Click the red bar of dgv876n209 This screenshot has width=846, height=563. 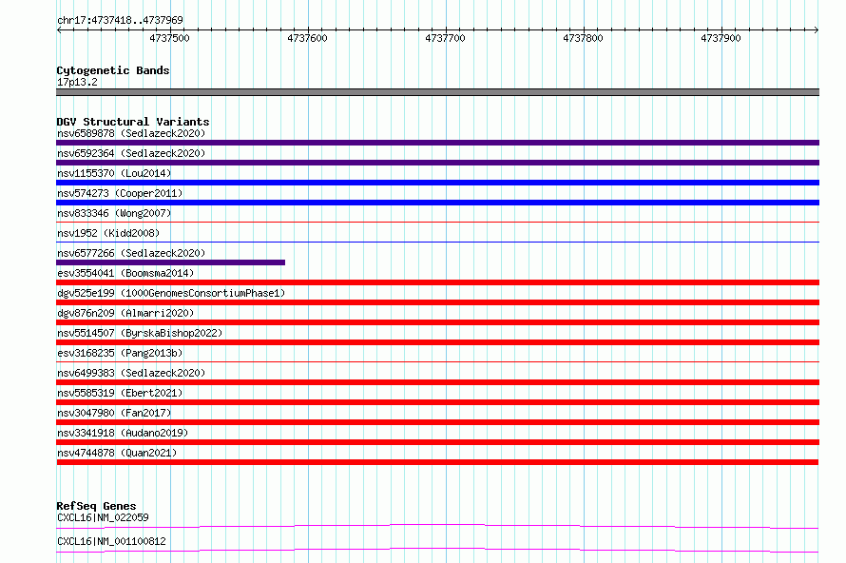(437, 322)
